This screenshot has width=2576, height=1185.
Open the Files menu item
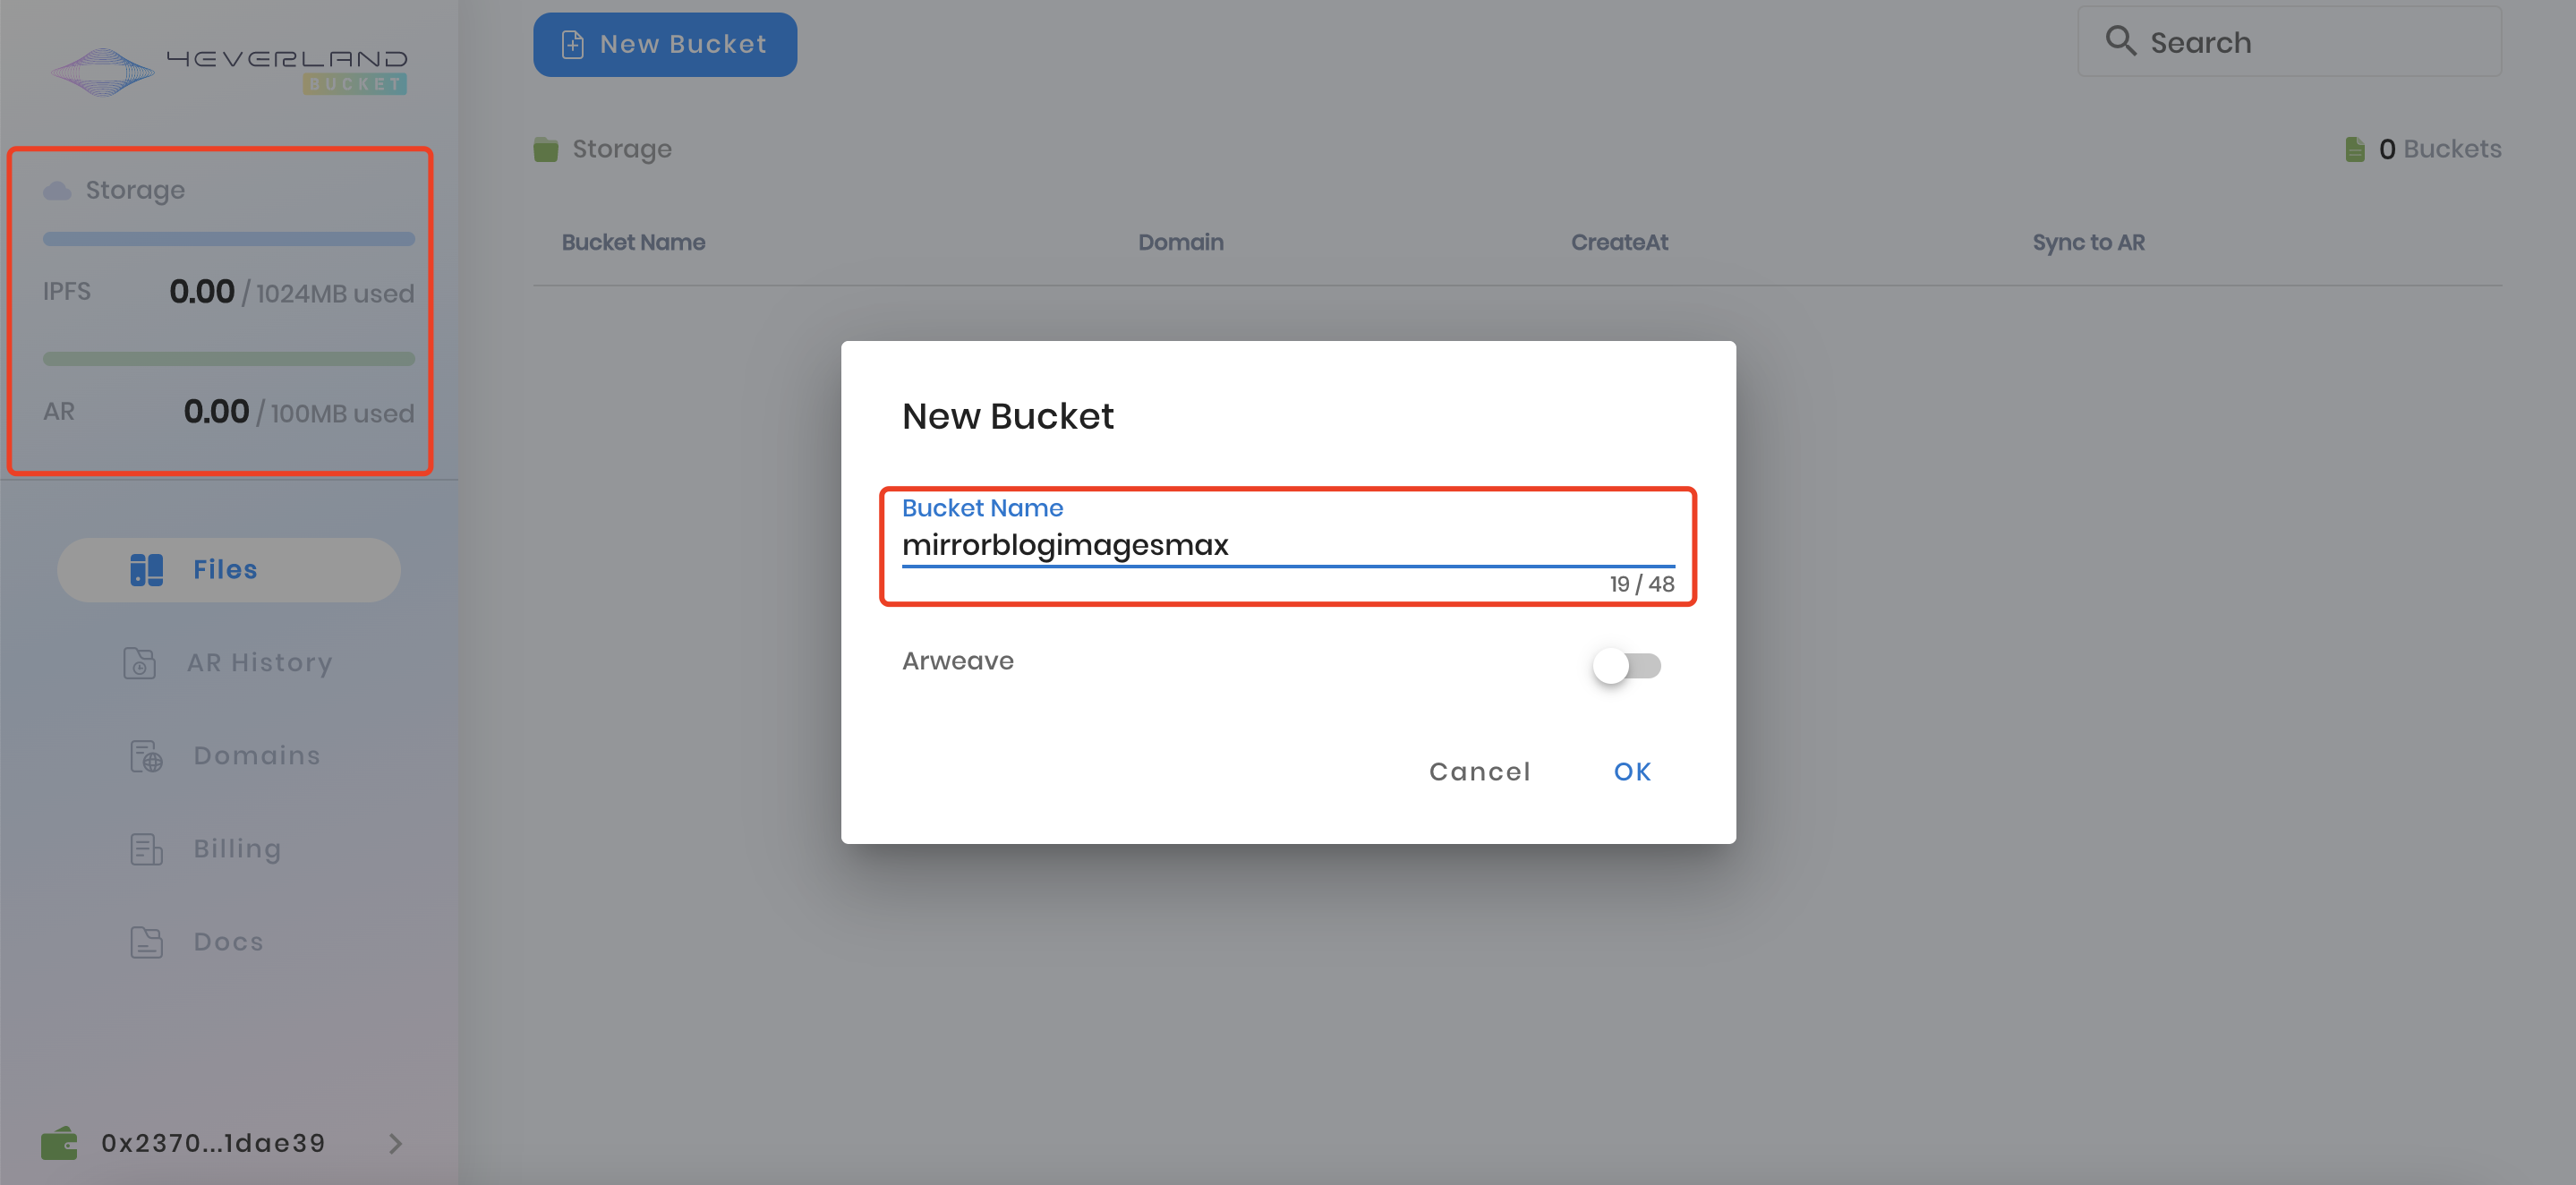point(229,570)
